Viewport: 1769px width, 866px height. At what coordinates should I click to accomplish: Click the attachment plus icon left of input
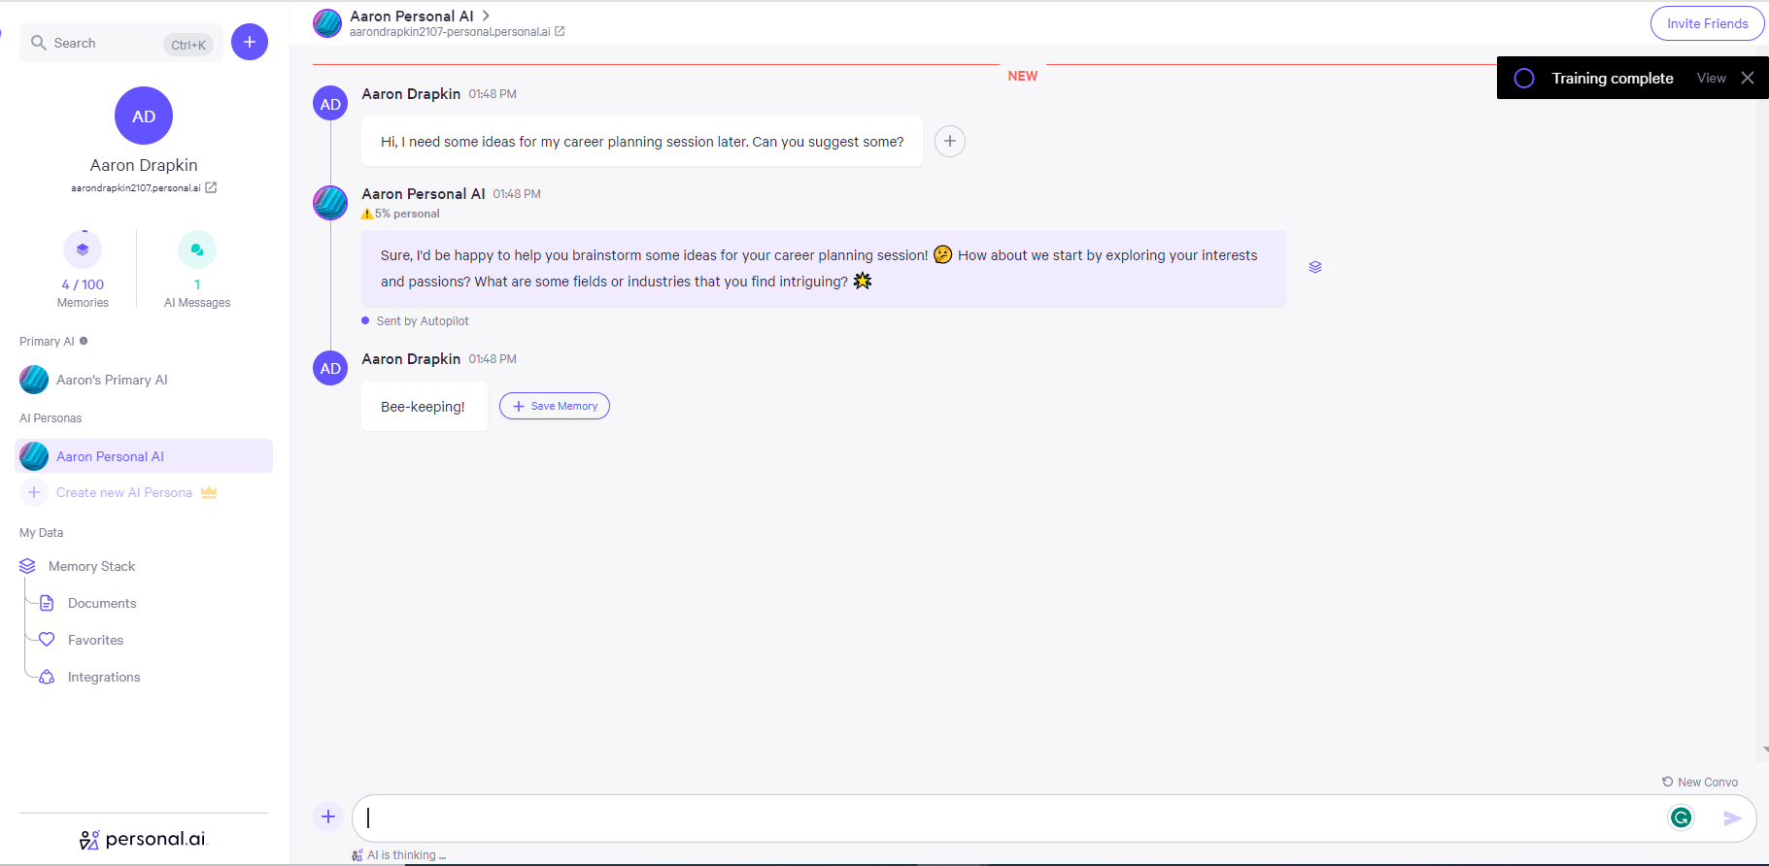328,817
